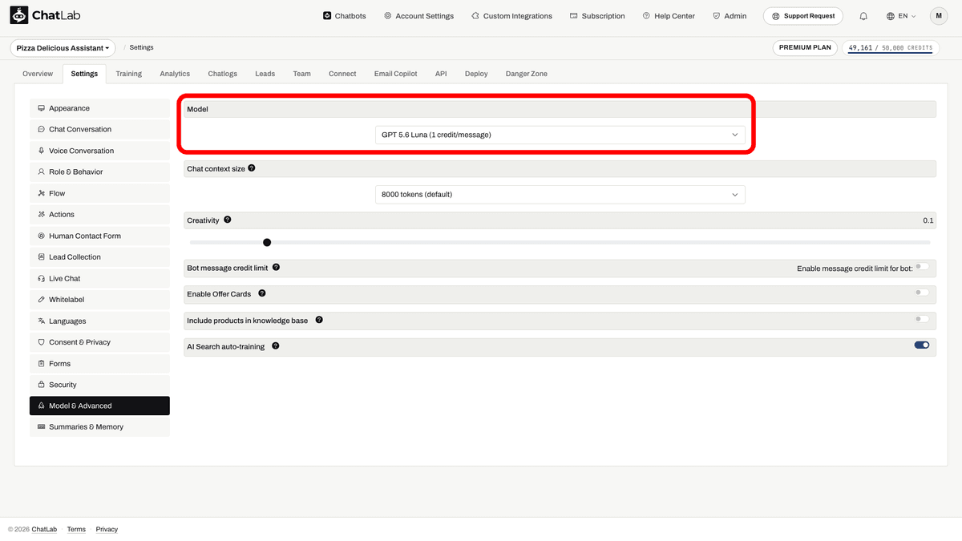Click the Flow icon in sidebar
The image size is (962, 541).
pyautogui.click(x=41, y=193)
